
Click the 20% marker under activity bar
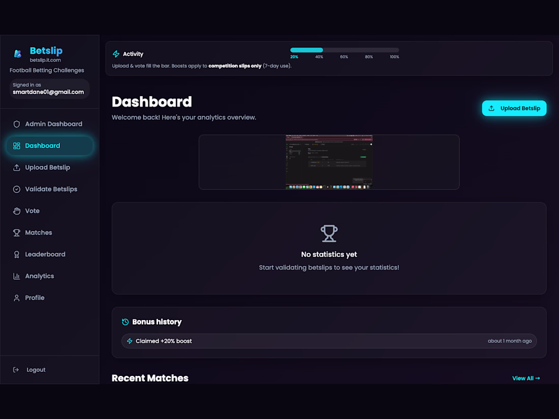pyautogui.click(x=294, y=57)
